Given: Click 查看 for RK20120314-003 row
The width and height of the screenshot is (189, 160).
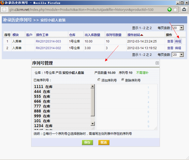Looking at the screenshot, I should click(x=170, y=41).
